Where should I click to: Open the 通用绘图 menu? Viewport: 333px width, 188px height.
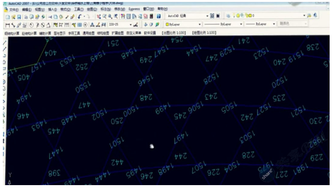[89, 33]
